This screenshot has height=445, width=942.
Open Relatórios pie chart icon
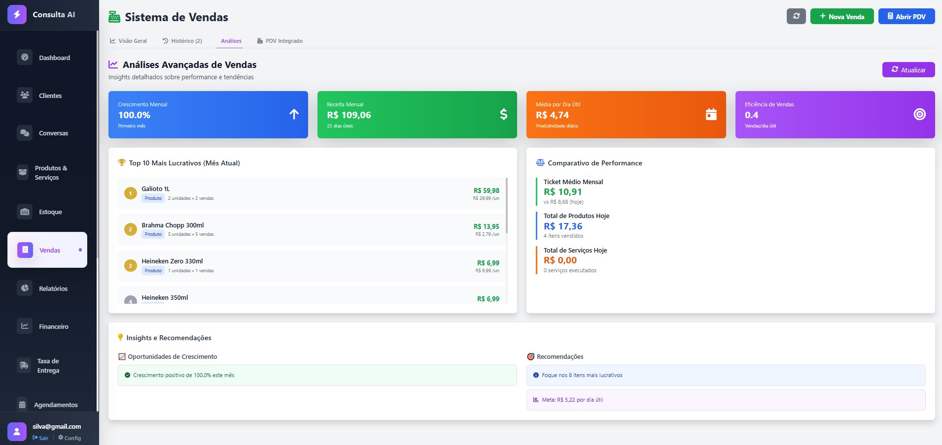pos(25,288)
